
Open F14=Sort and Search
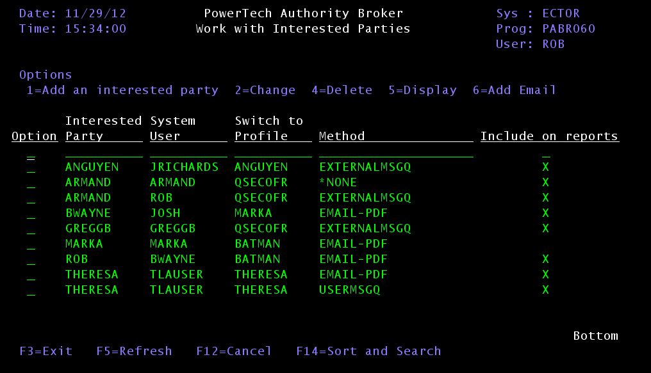tap(368, 351)
